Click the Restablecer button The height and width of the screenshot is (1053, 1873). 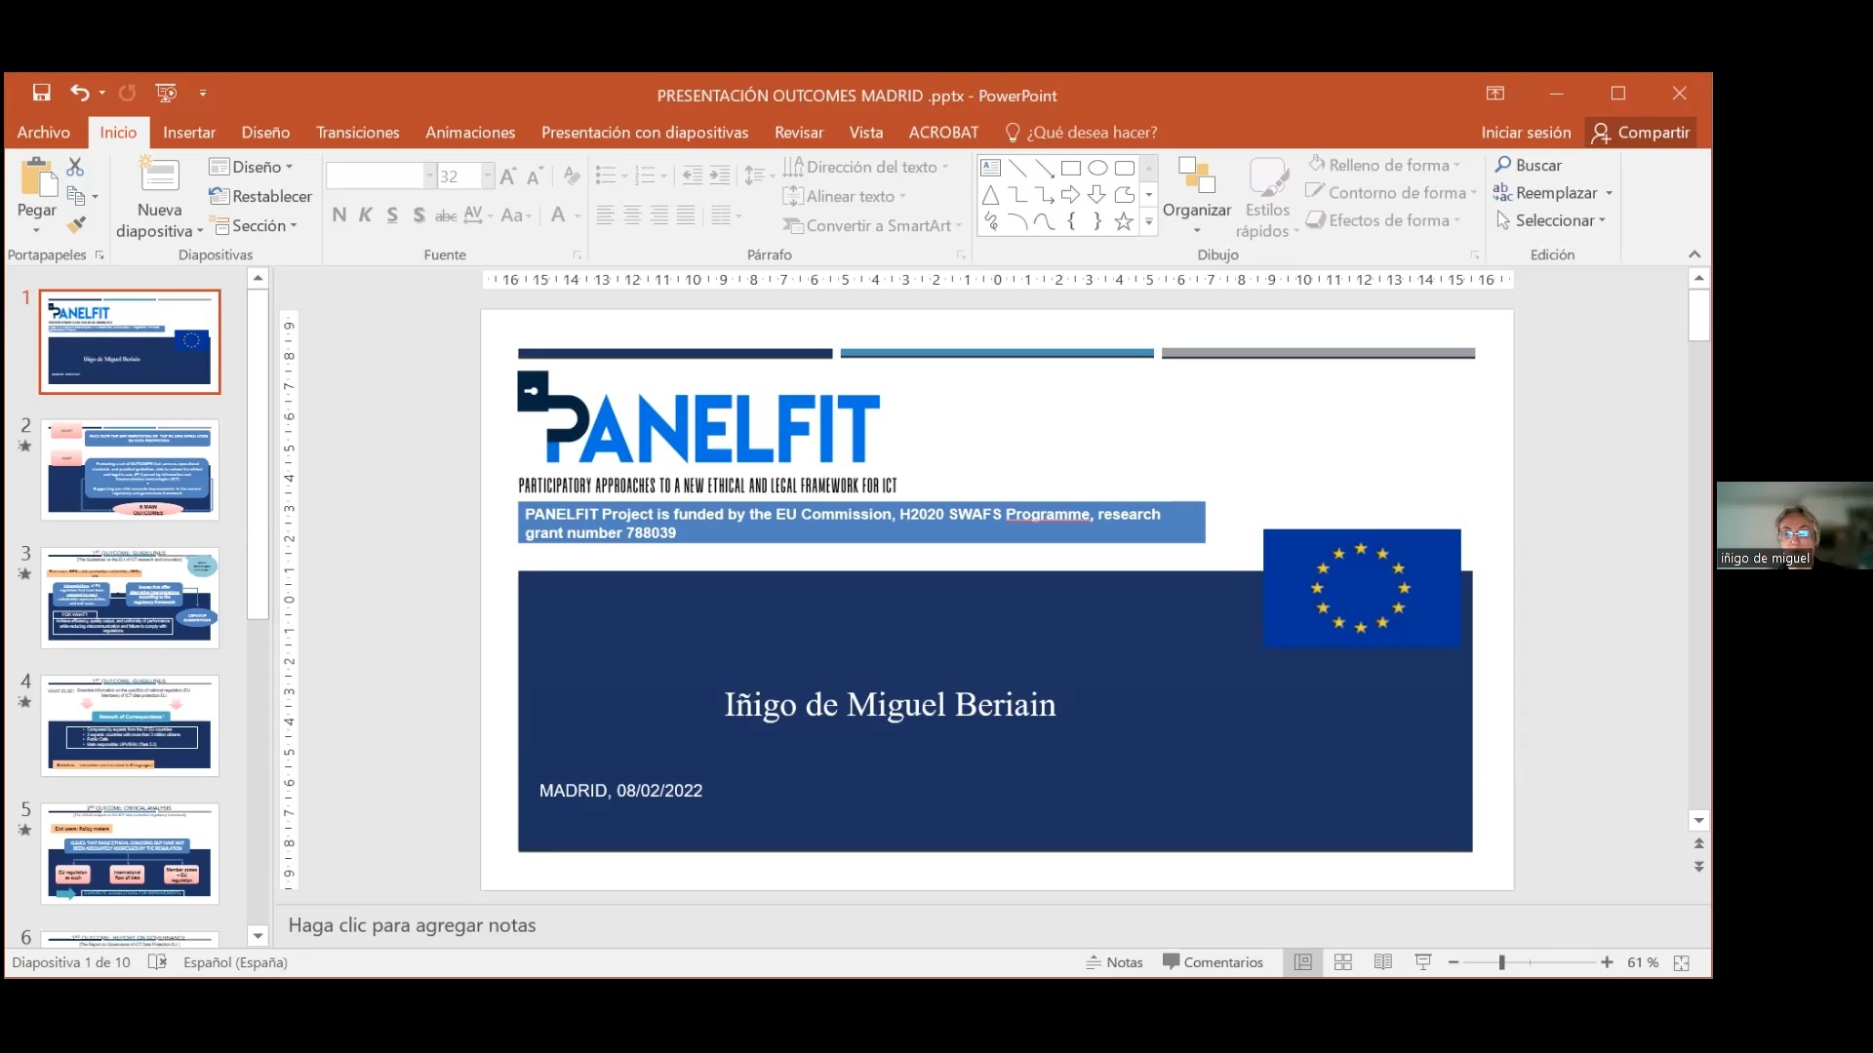[x=260, y=196]
